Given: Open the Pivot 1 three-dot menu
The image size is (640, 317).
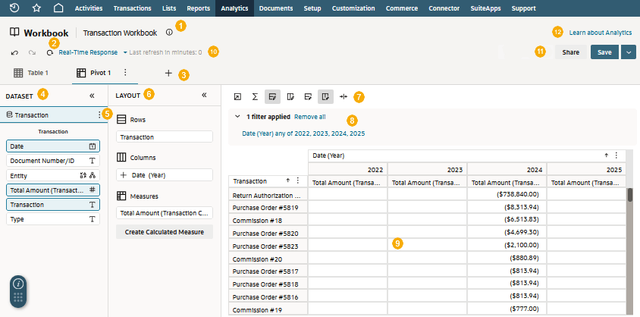Looking at the screenshot, I should pyautogui.click(x=125, y=72).
